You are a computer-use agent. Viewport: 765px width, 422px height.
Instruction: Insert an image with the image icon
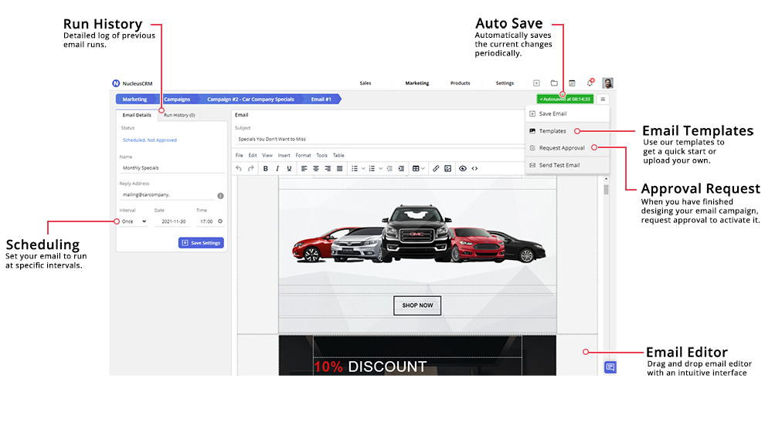click(448, 169)
